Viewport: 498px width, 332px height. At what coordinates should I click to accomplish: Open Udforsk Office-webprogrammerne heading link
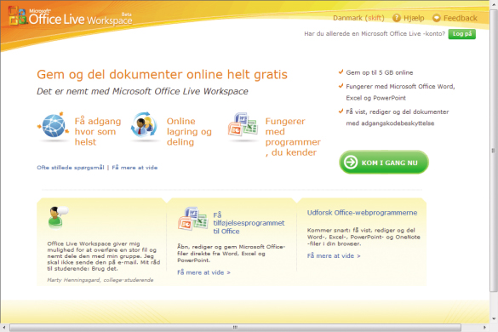pos(362,213)
